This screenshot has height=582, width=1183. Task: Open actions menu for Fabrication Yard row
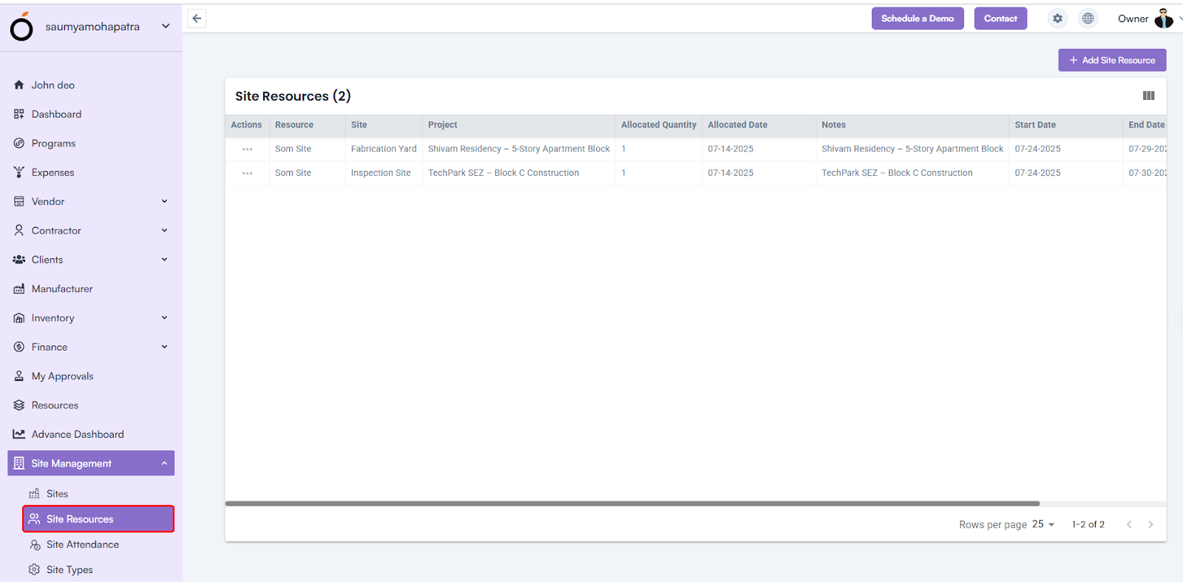click(247, 149)
